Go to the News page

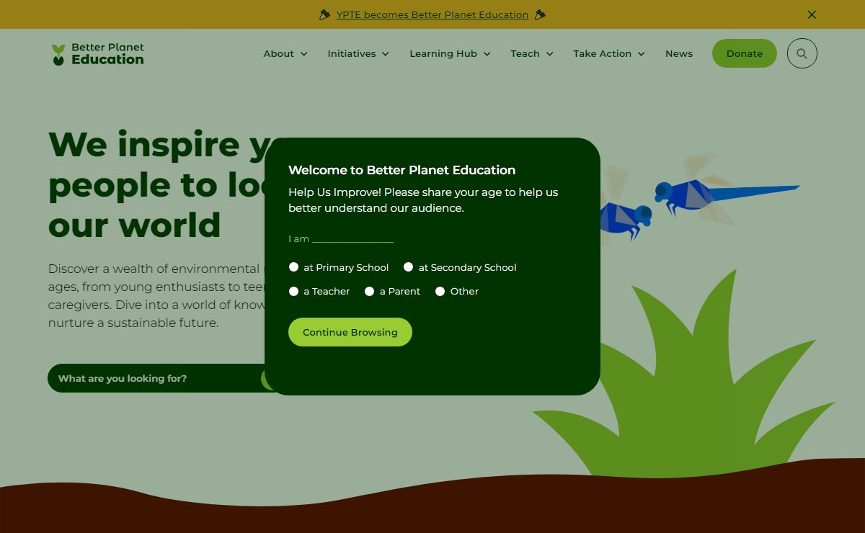click(679, 53)
